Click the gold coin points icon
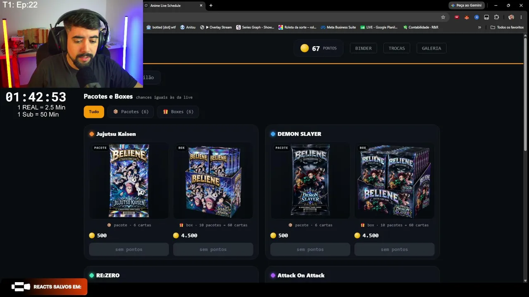The height and width of the screenshot is (297, 529). tap(305, 48)
